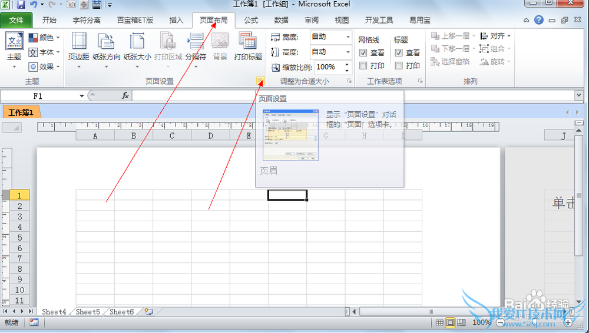The width and height of the screenshot is (589, 333).
Task: Switch to the Formulas (公式) tab
Action: coord(251,20)
